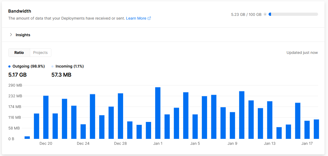Click the 57.3 MB incoming total
The image size is (328, 156).
point(61,75)
